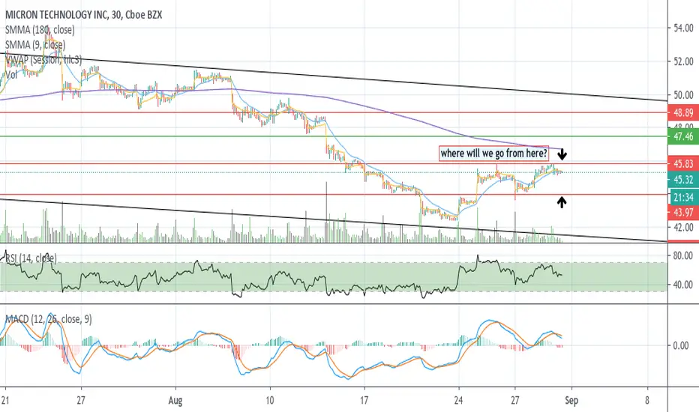The height and width of the screenshot is (412, 699).
Task: Click the 24 date on time axis
Action: click(x=459, y=400)
